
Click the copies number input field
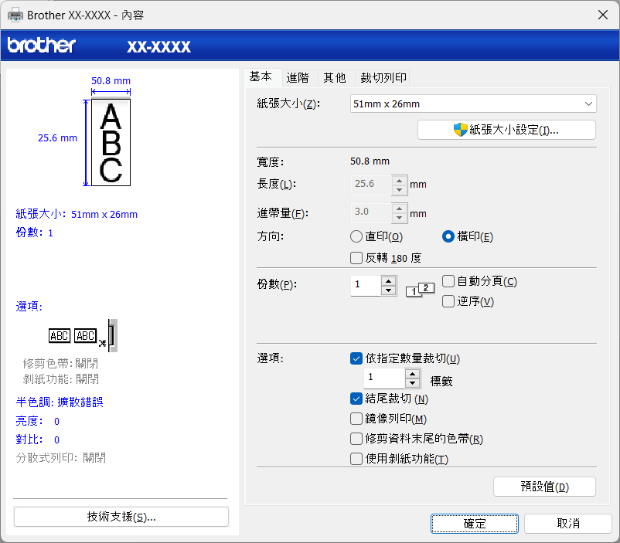(366, 285)
